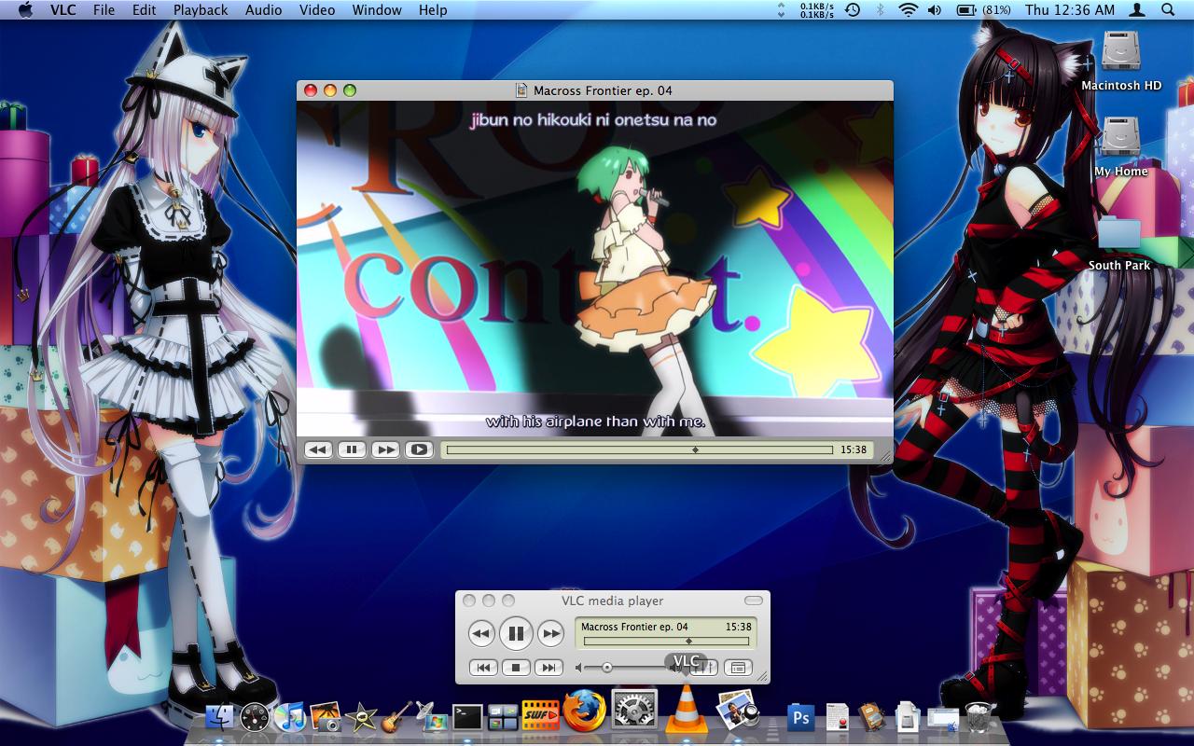
Task: Skip to previous track in VLC controller
Action: (x=483, y=668)
